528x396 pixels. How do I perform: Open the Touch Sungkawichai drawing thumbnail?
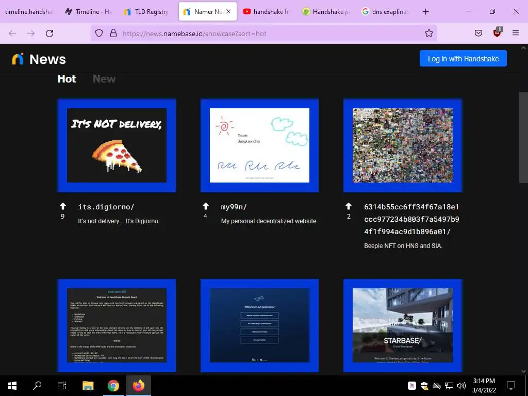259,145
